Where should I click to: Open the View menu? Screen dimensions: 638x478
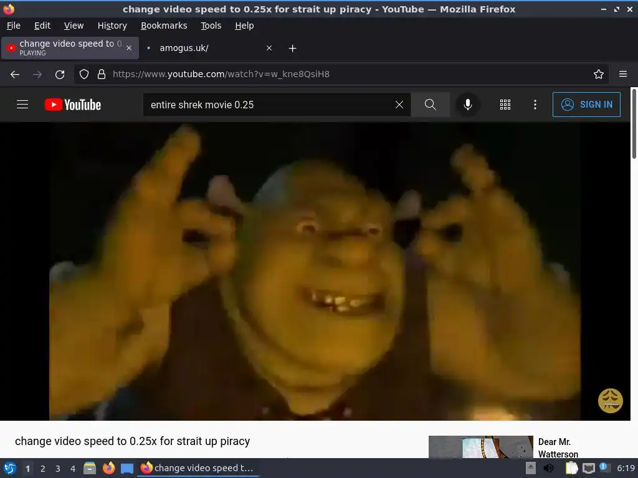pyautogui.click(x=74, y=26)
